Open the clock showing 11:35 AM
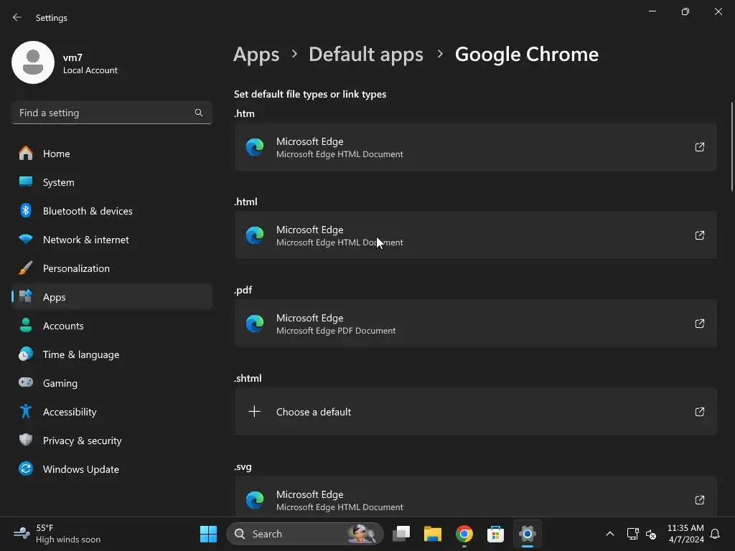This screenshot has height=551, width=735. point(685,534)
